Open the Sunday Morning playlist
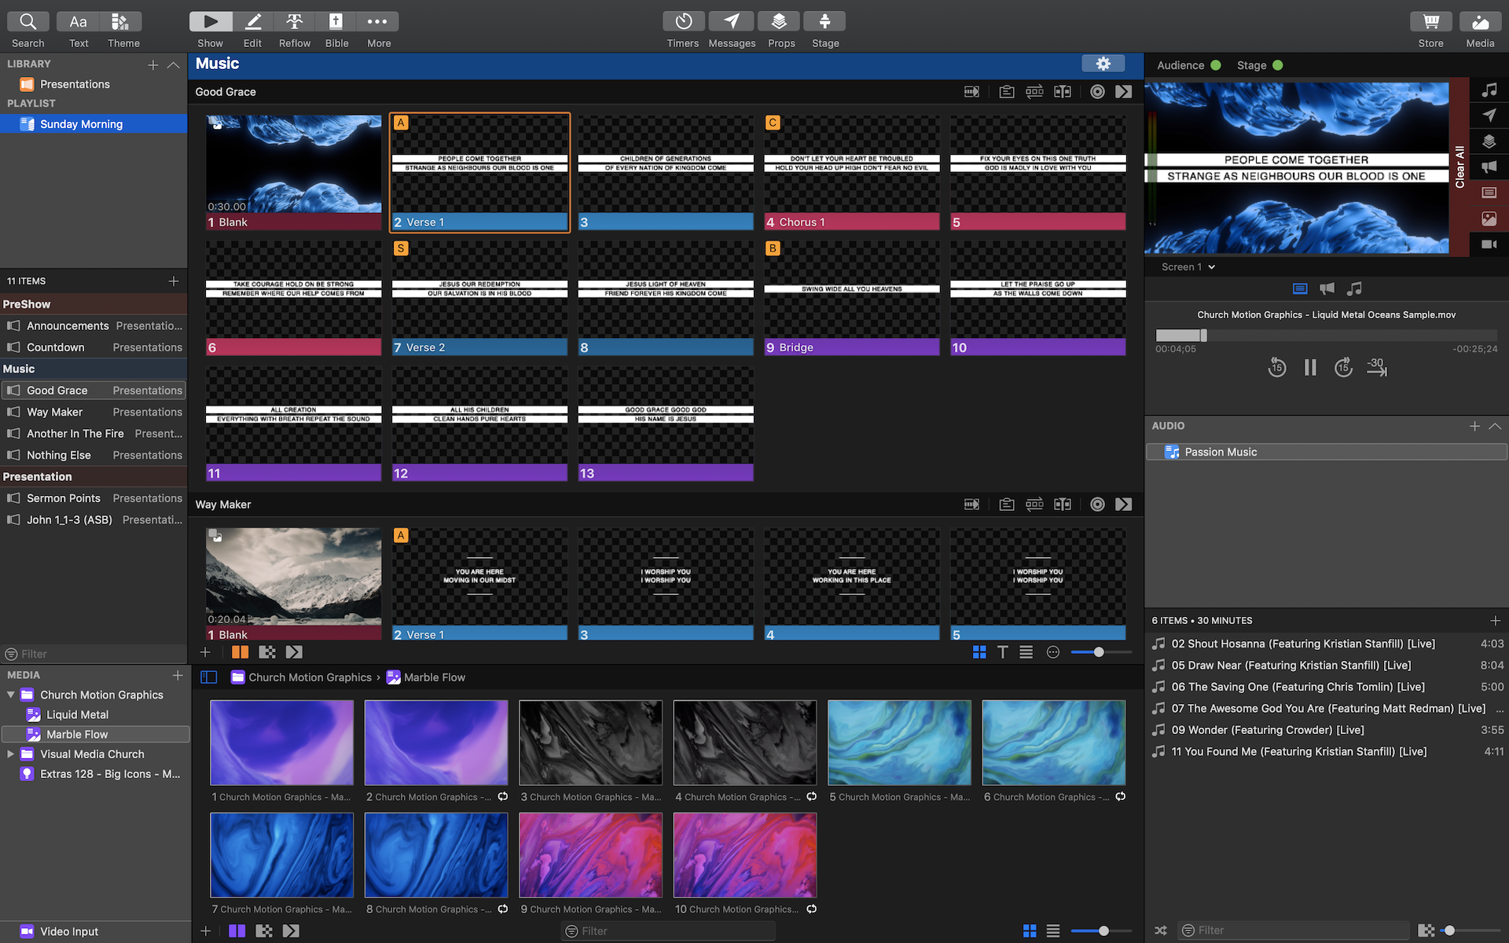The image size is (1509, 943). (x=82, y=123)
